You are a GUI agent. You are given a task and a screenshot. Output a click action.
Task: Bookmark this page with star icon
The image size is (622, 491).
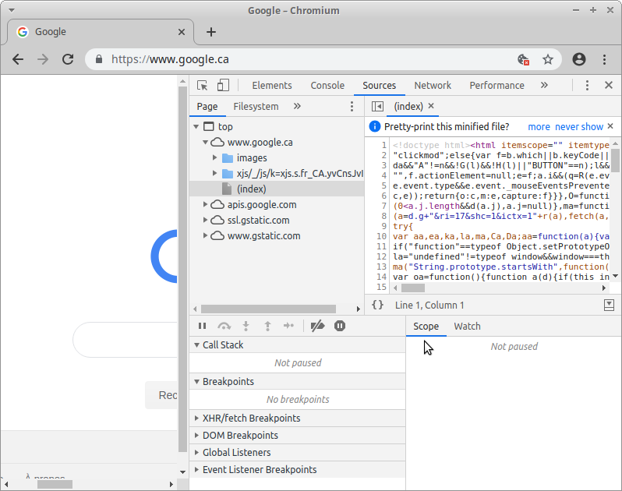[548, 59]
